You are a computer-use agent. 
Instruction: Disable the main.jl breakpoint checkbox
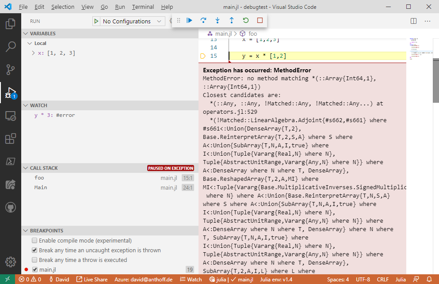click(x=34, y=269)
